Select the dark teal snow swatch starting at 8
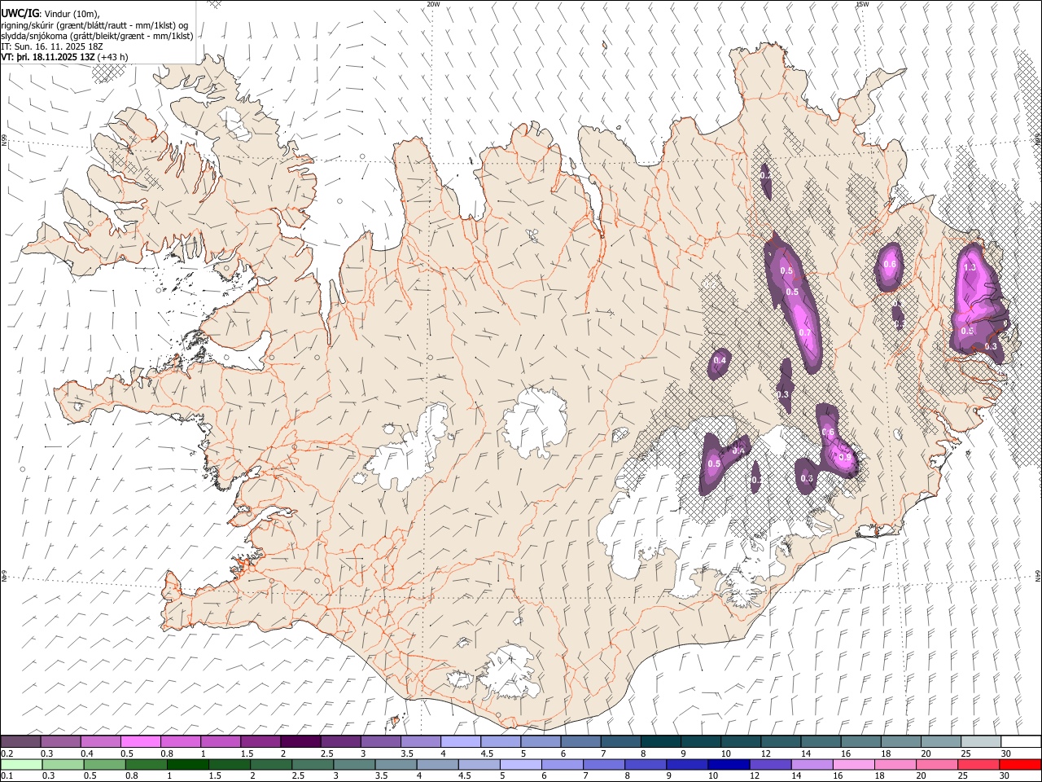Image resolution: width=1042 pixels, height=782 pixels. 660,741
